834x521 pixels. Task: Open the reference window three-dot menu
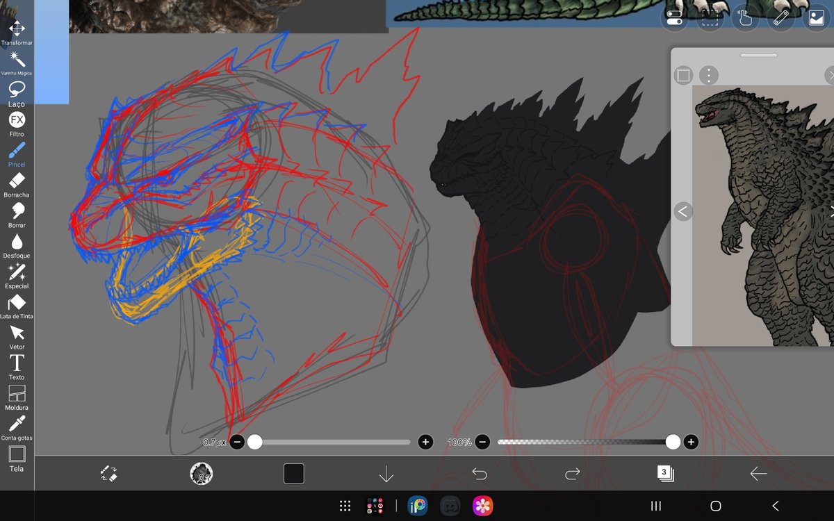[x=708, y=75]
